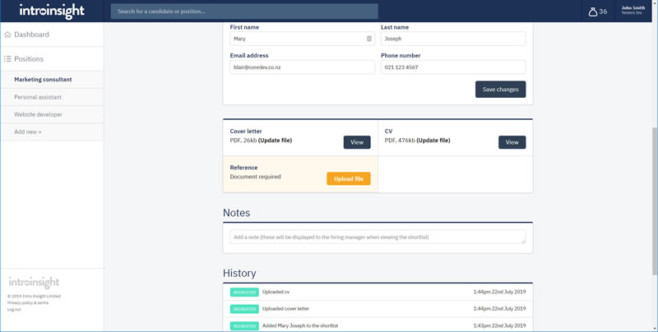Click the Dashboard home icon
The image size is (658, 332).
(7, 35)
